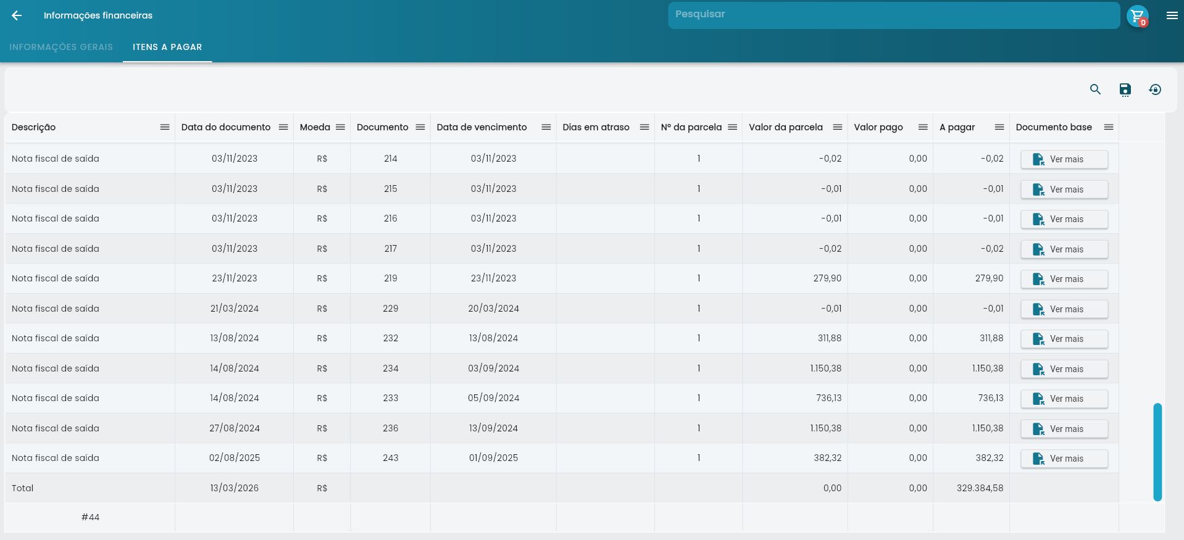Click the Total row label
Image resolution: width=1184 pixels, height=540 pixels.
23,488
